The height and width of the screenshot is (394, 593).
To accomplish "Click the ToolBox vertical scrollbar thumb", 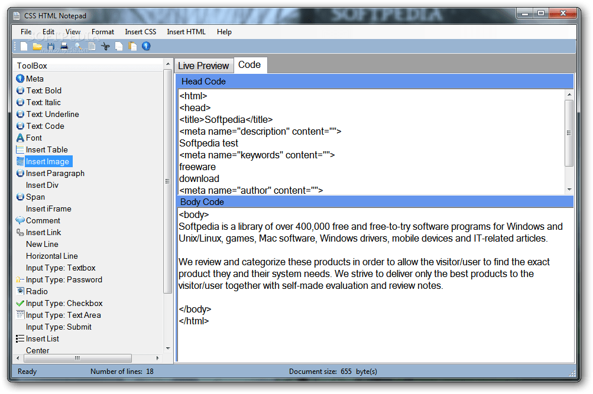I will 168,181.
